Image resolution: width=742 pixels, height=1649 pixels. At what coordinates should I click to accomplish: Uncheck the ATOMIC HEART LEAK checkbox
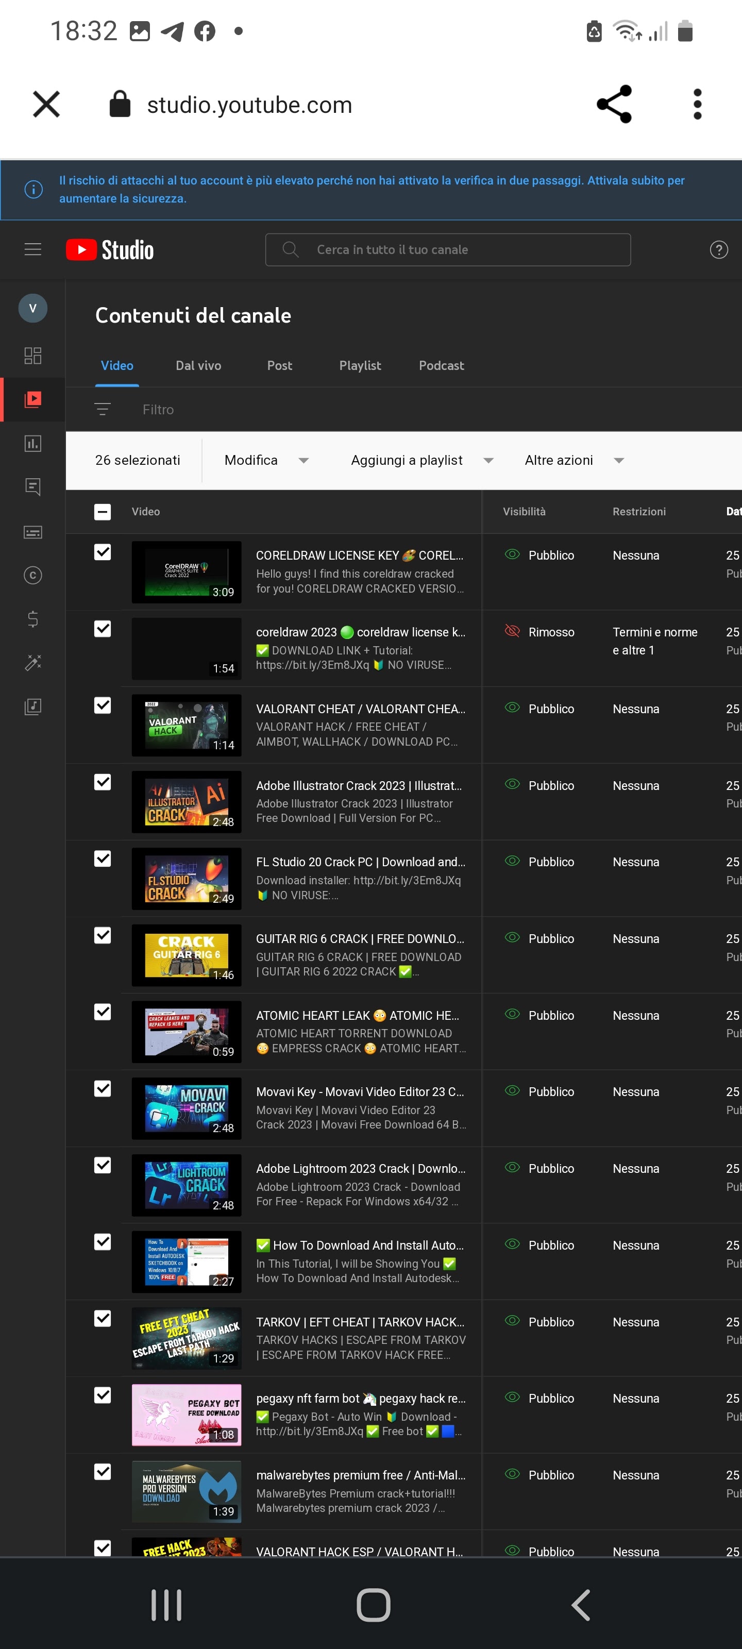pos(103,1012)
